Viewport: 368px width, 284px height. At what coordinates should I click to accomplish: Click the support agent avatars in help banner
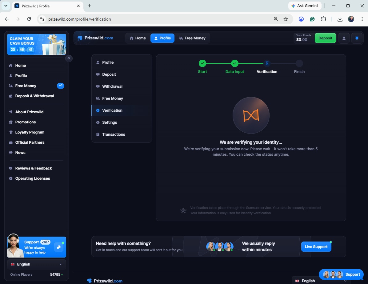point(220,247)
